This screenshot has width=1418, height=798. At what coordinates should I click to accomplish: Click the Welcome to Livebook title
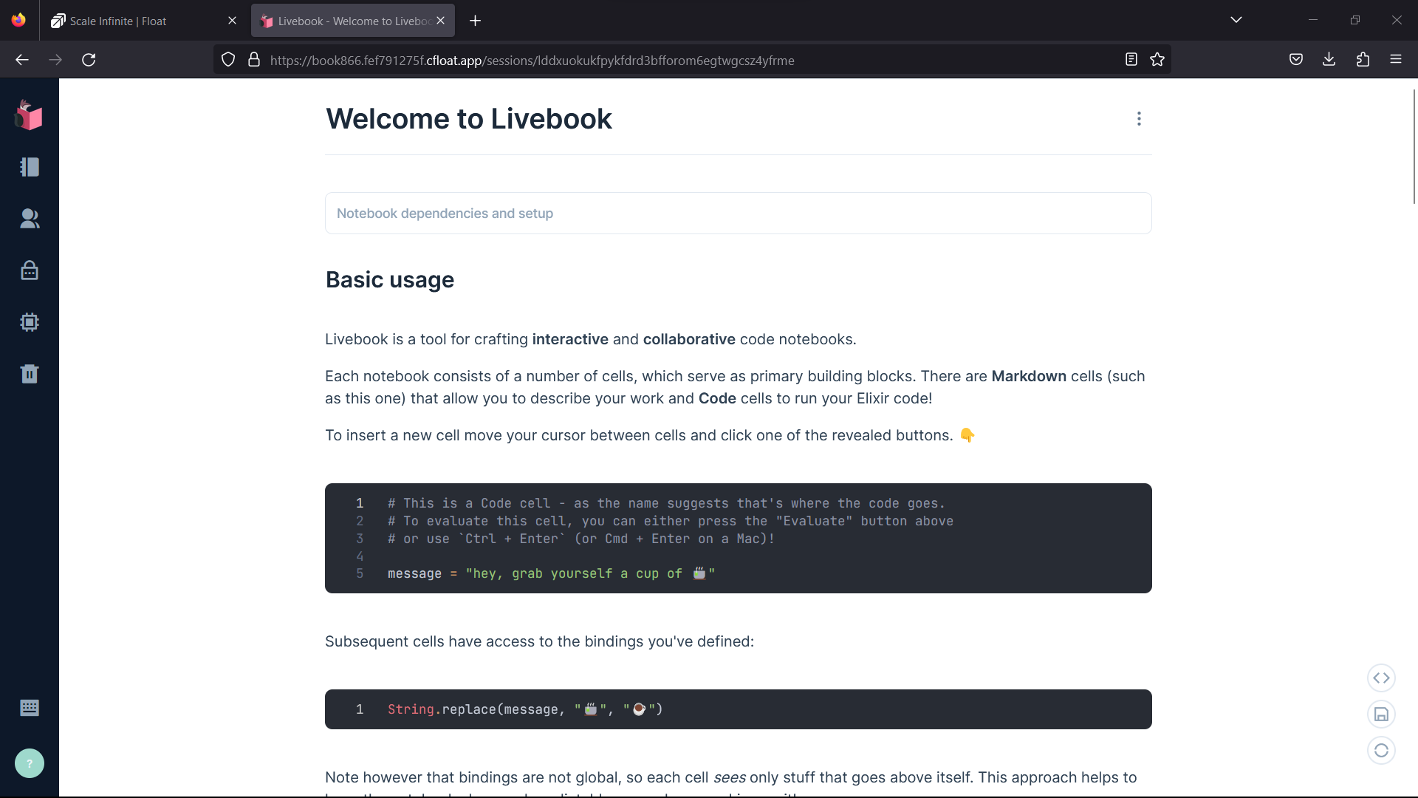(469, 119)
